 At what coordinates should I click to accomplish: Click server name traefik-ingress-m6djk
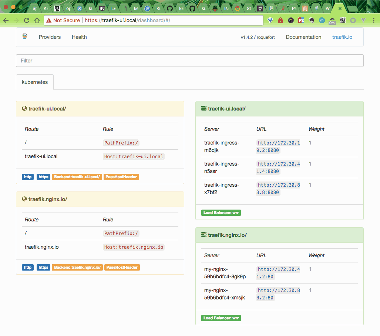222,146
